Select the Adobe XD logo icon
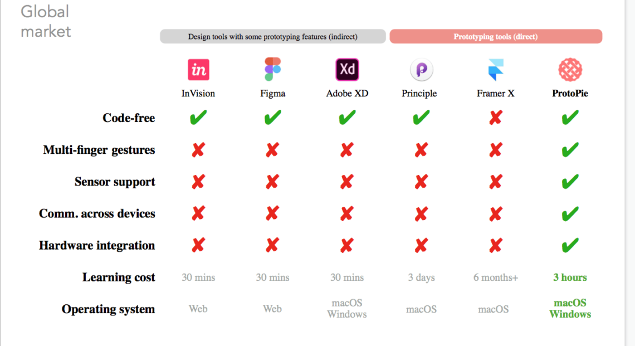 tap(347, 70)
